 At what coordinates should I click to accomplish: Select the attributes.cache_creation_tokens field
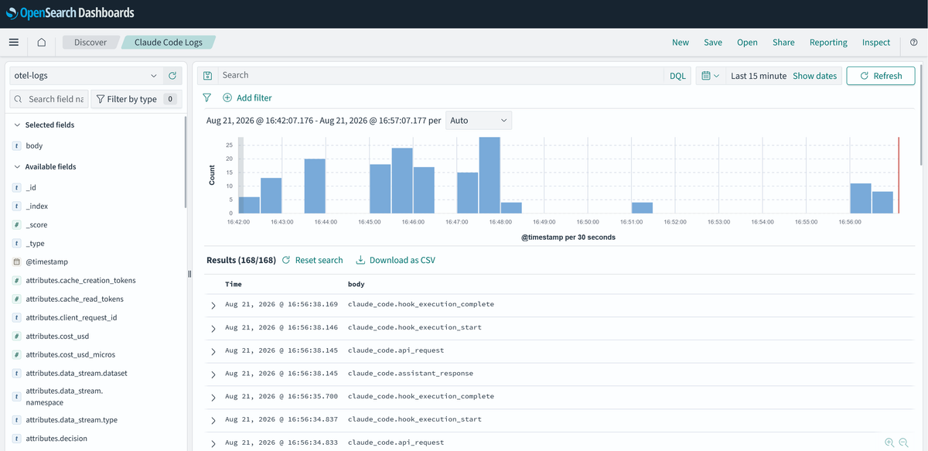pos(80,281)
